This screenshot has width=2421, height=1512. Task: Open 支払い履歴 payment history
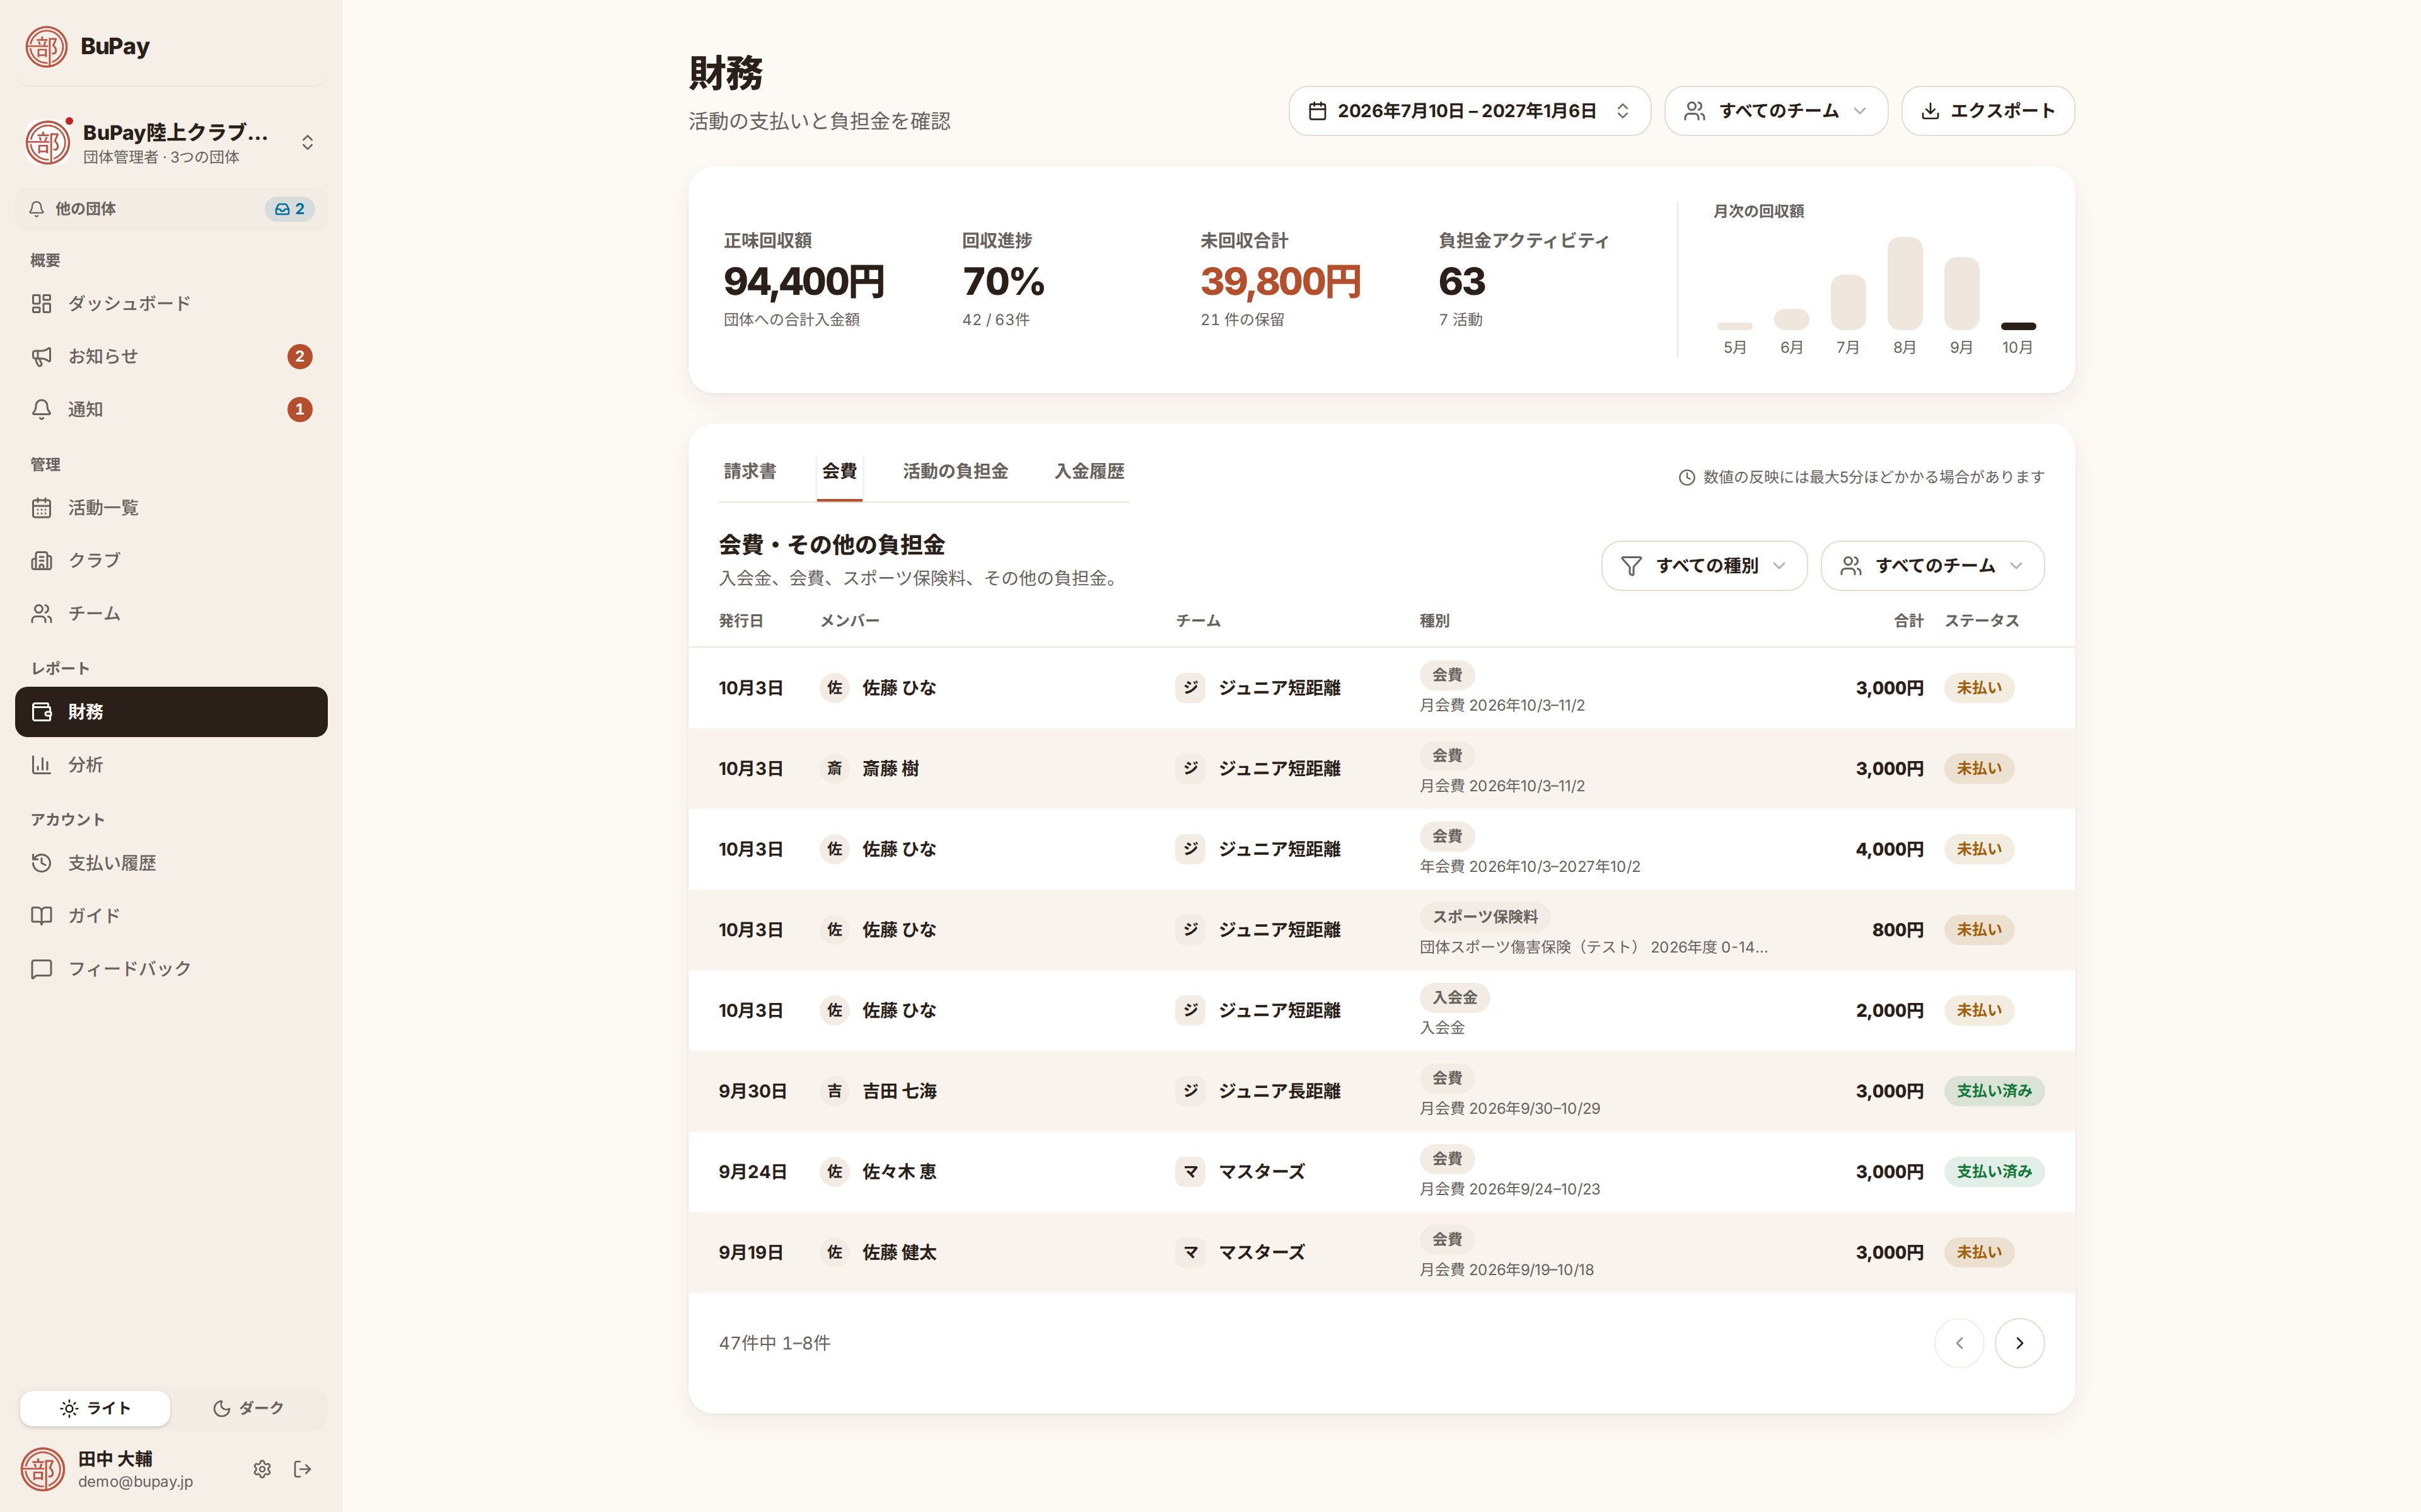point(171,863)
